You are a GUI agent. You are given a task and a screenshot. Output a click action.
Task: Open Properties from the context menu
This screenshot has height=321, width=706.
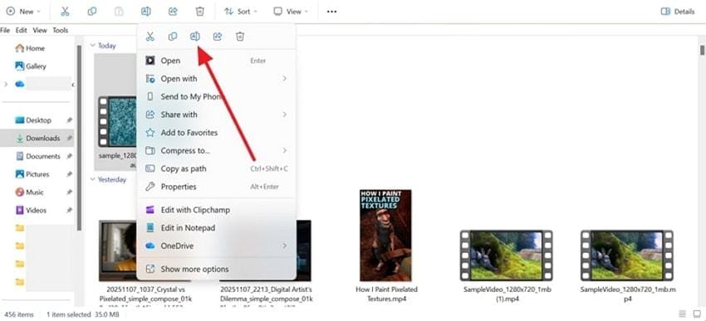point(216,187)
